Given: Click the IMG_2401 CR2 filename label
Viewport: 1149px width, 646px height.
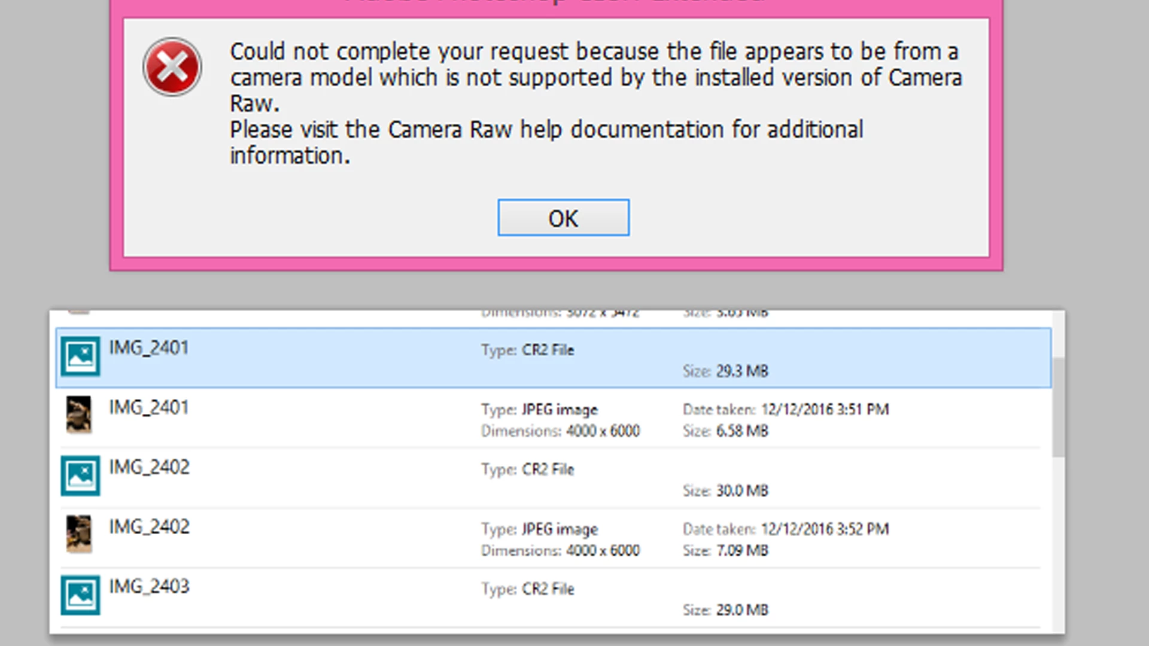Looking at the screenshot, I should click(149, 348).
